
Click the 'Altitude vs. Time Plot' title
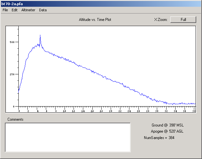point(95,20)
